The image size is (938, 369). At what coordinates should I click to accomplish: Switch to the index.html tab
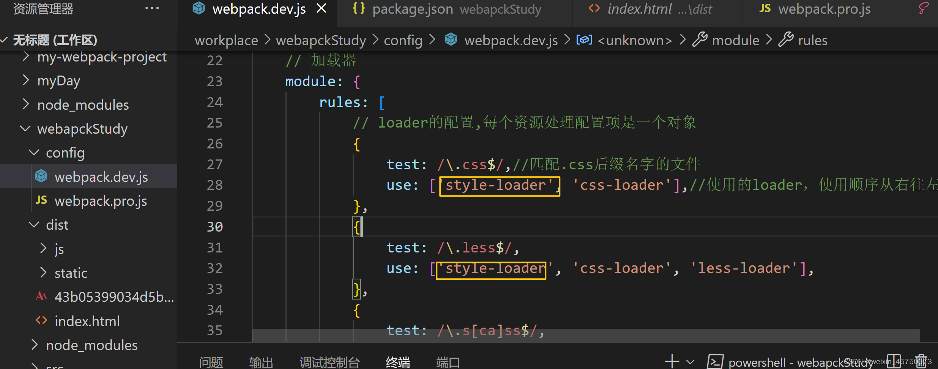(640, 9)
